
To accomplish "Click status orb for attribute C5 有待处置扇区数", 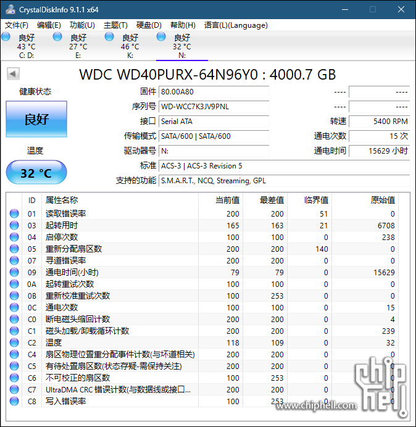I will pos(14,366).
